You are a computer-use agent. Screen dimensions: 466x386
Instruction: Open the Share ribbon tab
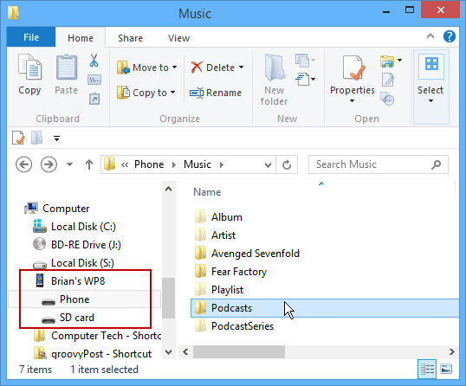(130, 38)
